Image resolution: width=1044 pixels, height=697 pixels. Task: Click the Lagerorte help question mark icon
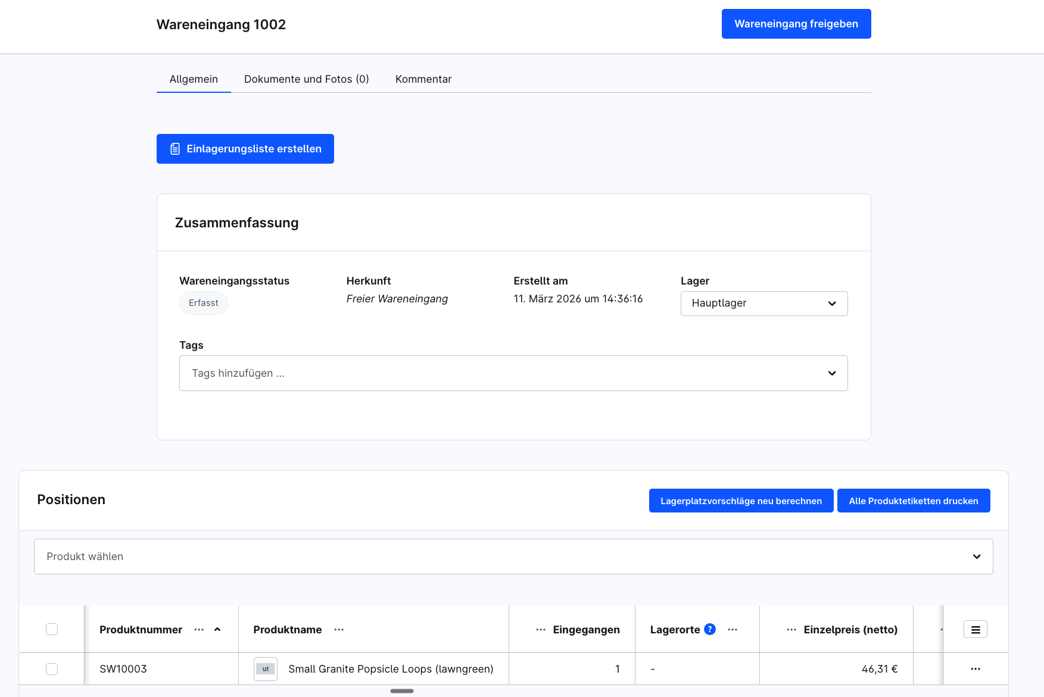[x=710, y=629]
